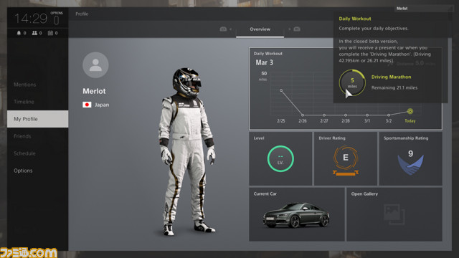459x258 pixels.
Task: Open the friends count icon
Action: (34, 33)
